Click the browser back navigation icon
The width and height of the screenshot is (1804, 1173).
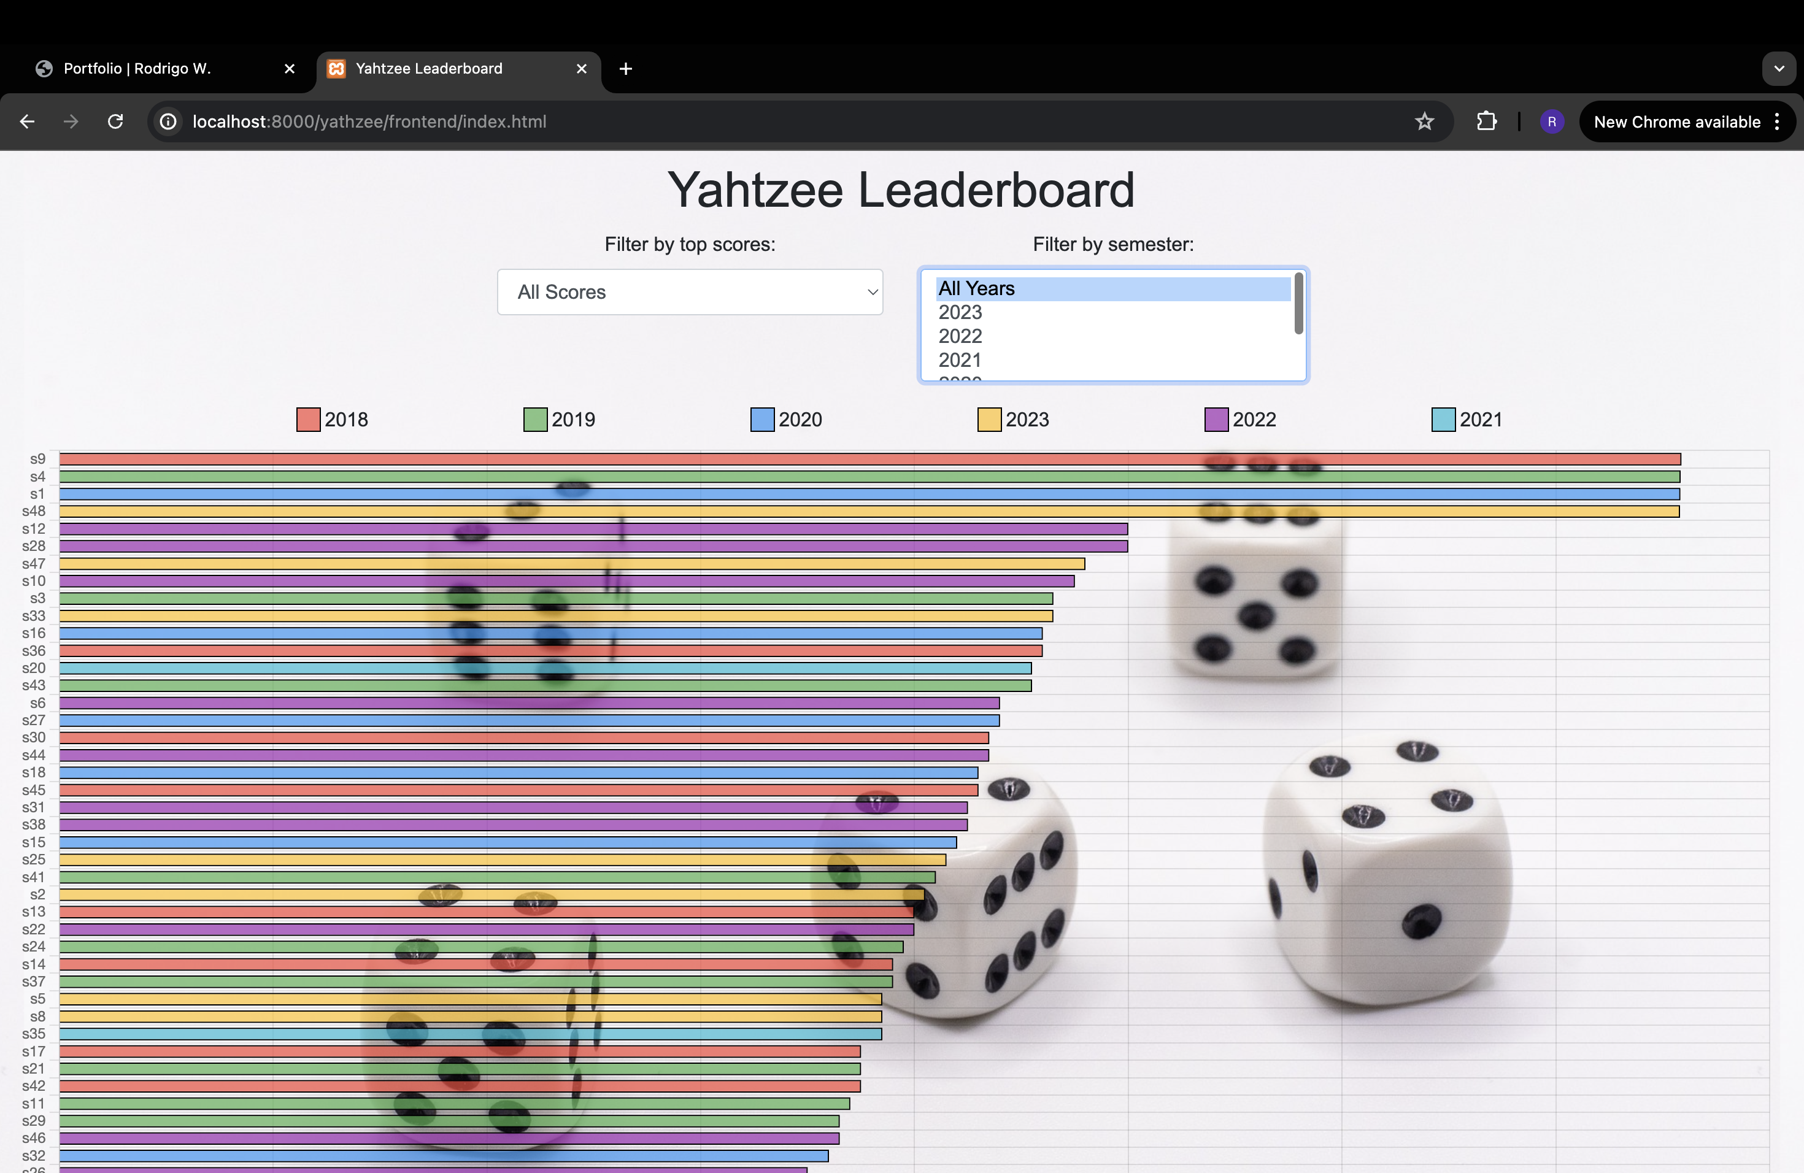coord(25,121)
